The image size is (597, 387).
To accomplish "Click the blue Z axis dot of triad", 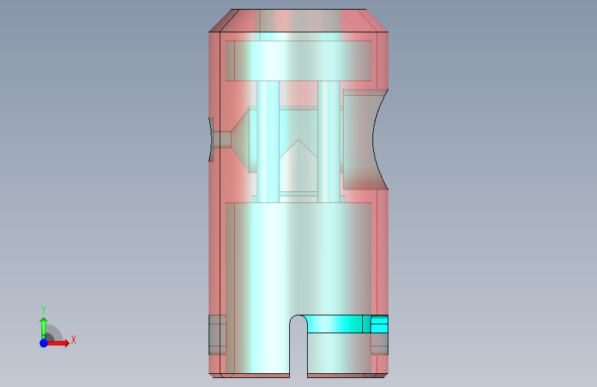I will 43,343.
